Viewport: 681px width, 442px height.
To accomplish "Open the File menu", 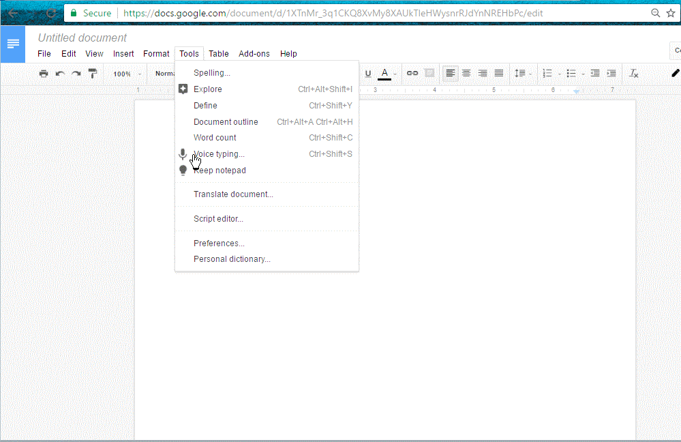I will pos(44,53).
